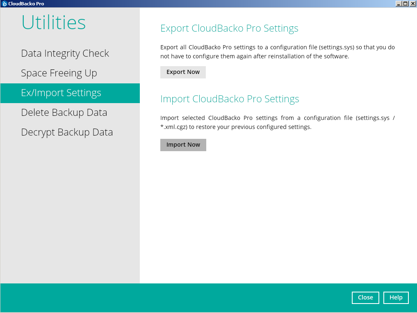The height and width of the screenshot is (313, 417).
Task: Click the Utilities page title
Action: click(54, 22)
